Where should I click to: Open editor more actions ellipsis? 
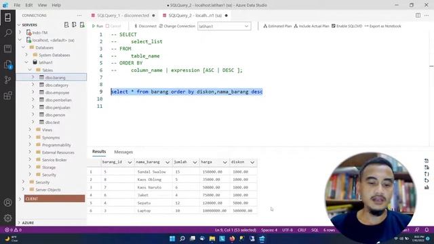pyautogui.click(x=427, y=16)
